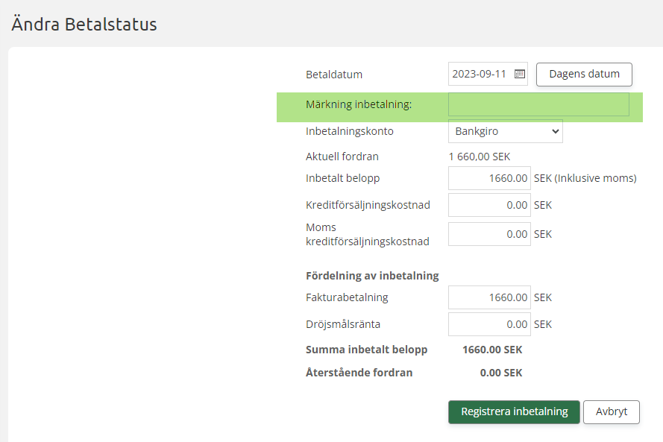
Task: Click the Betaldatum date text 2023-09-11
Action: 479,74
